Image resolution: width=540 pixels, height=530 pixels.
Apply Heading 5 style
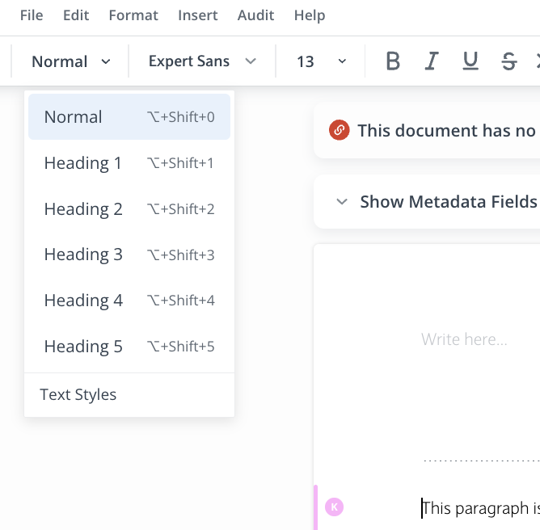(x=129, y=347)
